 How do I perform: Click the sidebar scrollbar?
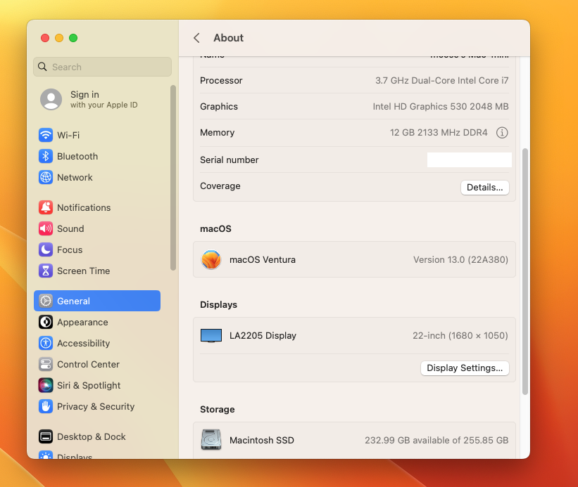click(173, 178)
